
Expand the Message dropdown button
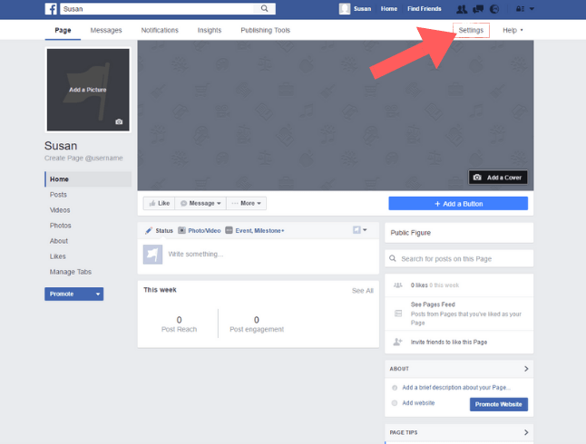pyautogui.click(x=200, y=203)
